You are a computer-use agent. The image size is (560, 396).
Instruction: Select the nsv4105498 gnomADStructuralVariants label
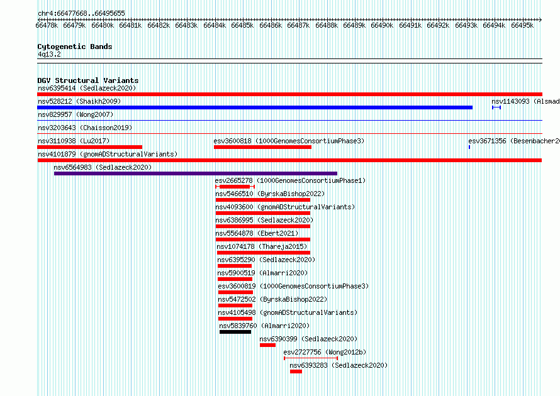point(288,312)
